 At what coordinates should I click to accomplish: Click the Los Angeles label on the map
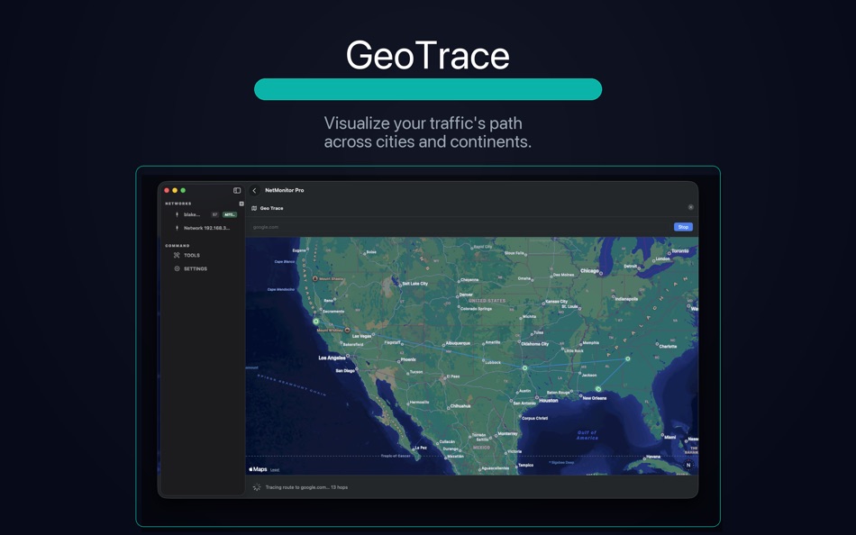(x=332, y=358)
